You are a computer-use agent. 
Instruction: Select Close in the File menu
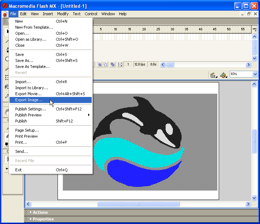pyautogui.click(x=50, y=45)
